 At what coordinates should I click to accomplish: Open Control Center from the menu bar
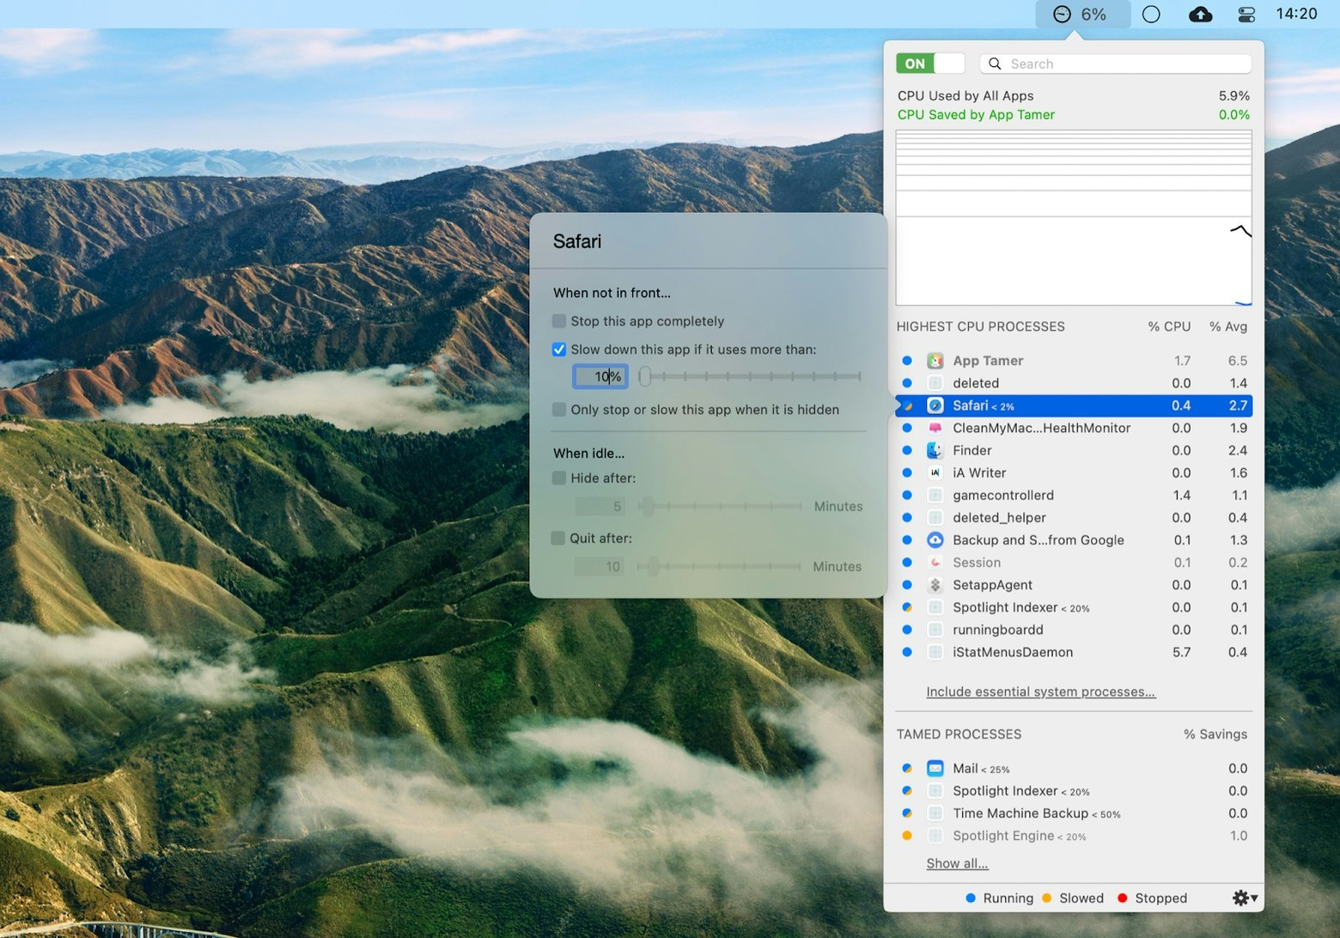[1246, 14]
